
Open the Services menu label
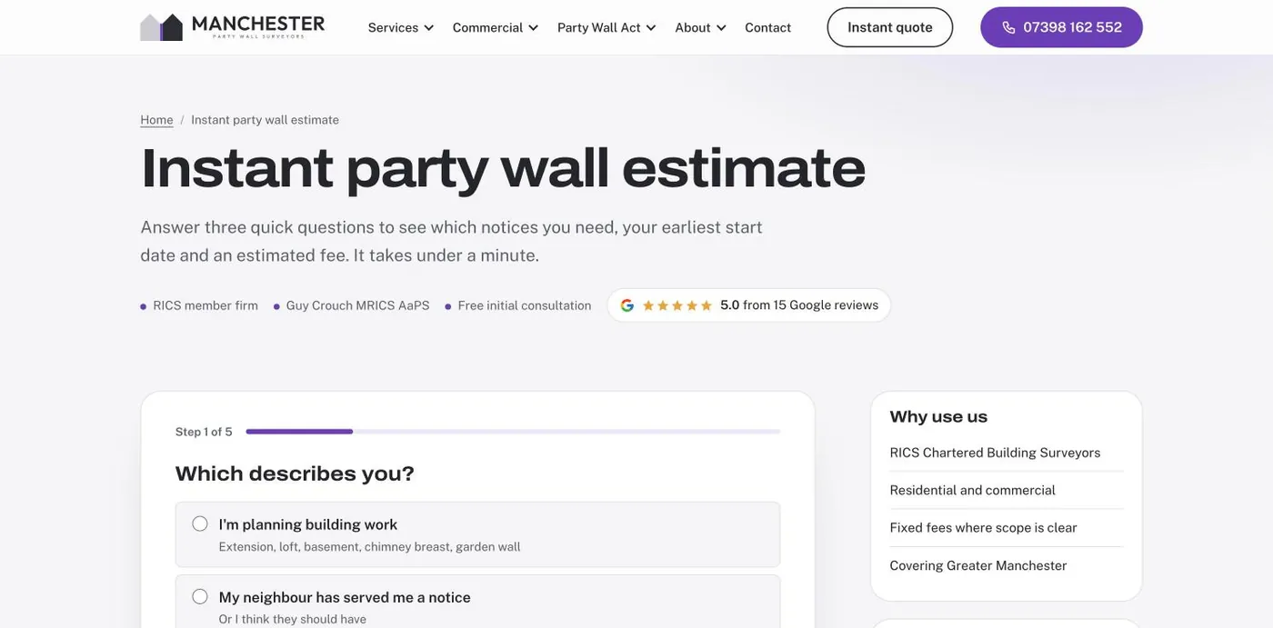click(x=393, y=27)
